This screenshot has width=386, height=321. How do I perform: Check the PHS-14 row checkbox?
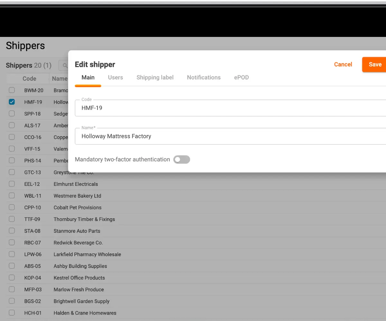[12, 160]
